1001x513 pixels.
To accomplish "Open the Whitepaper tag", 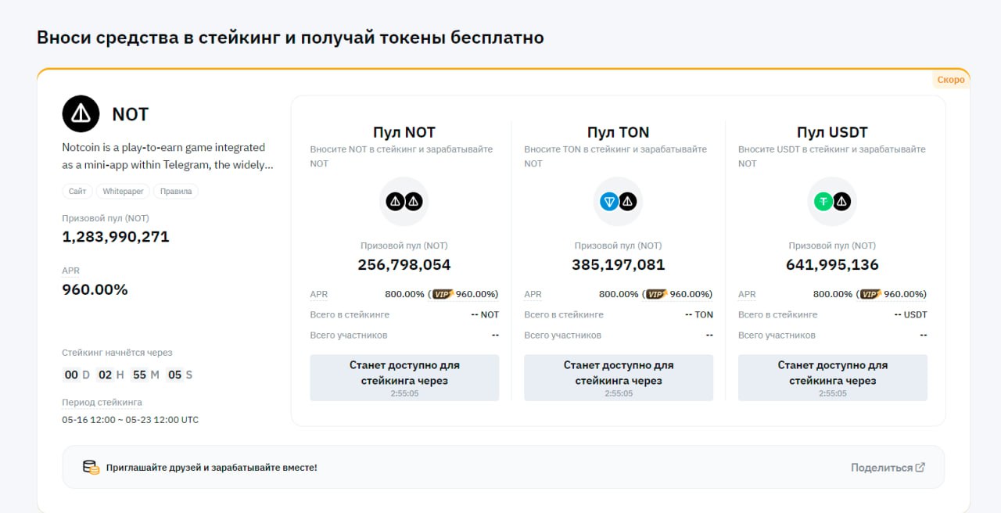I will pyautogui.click(x=123, y=192).
